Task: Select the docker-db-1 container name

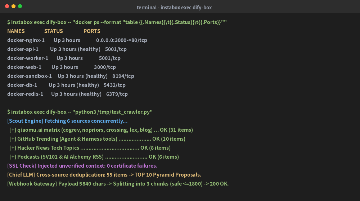Action: 22,85
